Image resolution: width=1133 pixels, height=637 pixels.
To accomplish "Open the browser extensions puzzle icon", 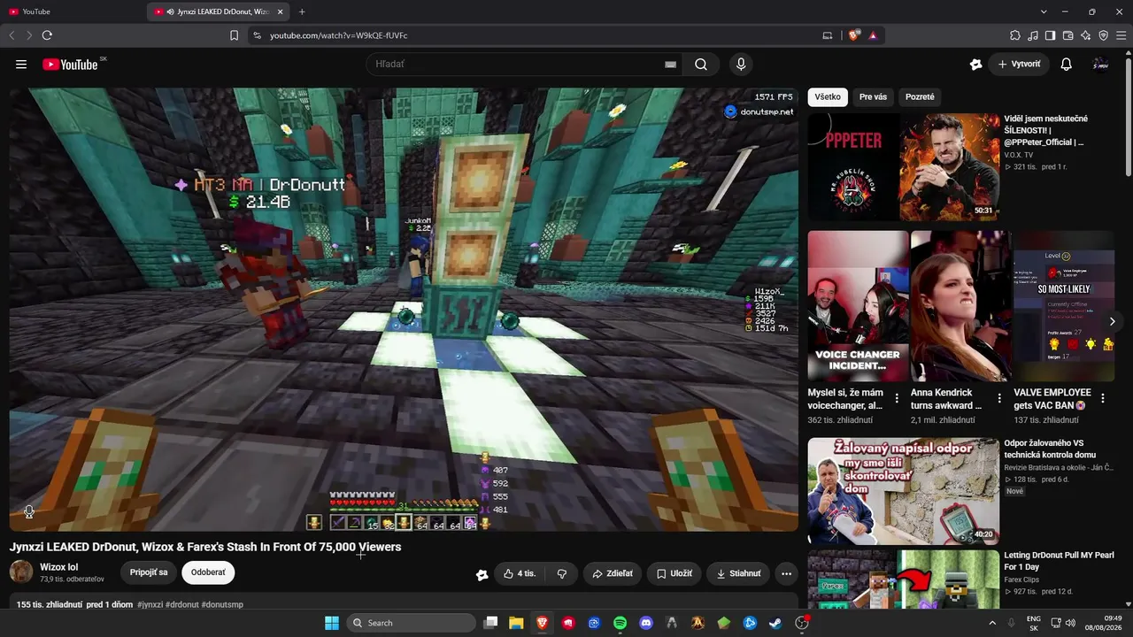I will (1015, 35).
